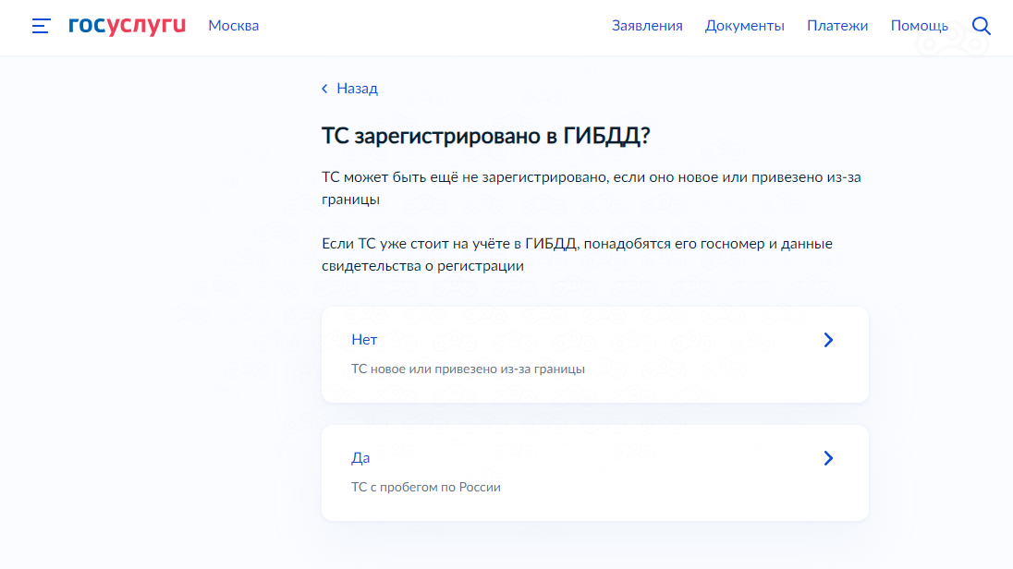Choose the Да answer option
The height and width of the screenshot is (569, 1013).
click(x=360, y=458)
